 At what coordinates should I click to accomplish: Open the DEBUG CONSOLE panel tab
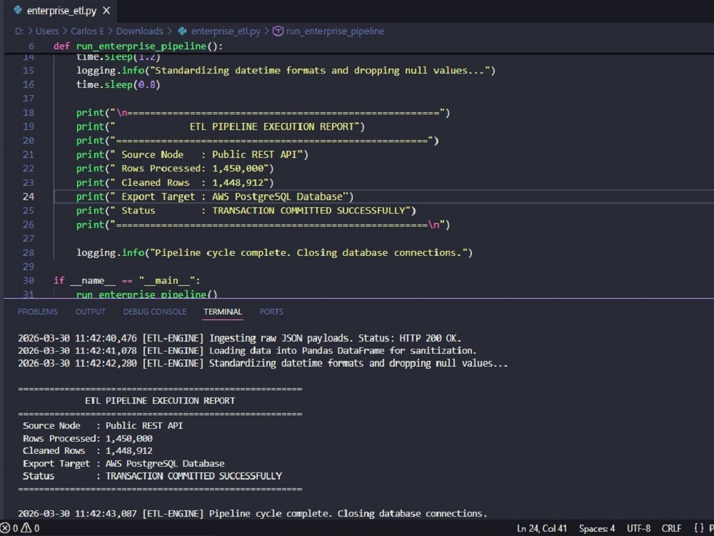(x=155, y=312)
